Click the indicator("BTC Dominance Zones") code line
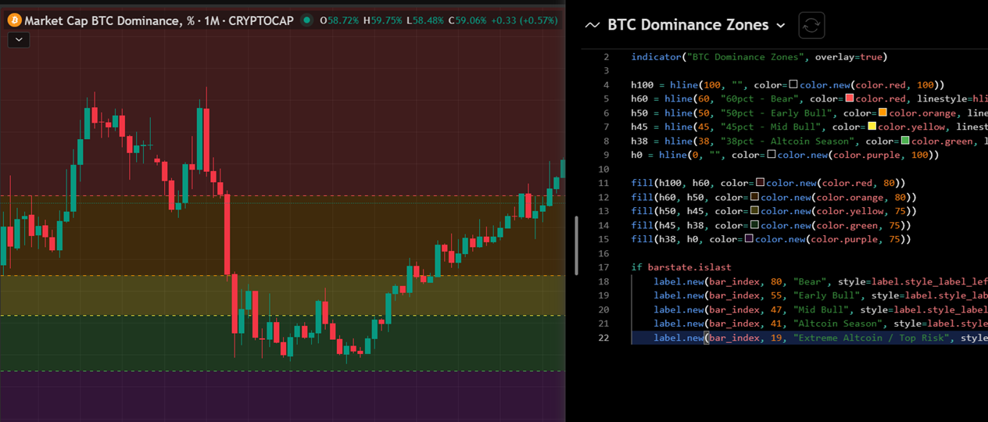The height and width of the screenshot is (422, 988). pyautogui.click(x=759, y=57)
